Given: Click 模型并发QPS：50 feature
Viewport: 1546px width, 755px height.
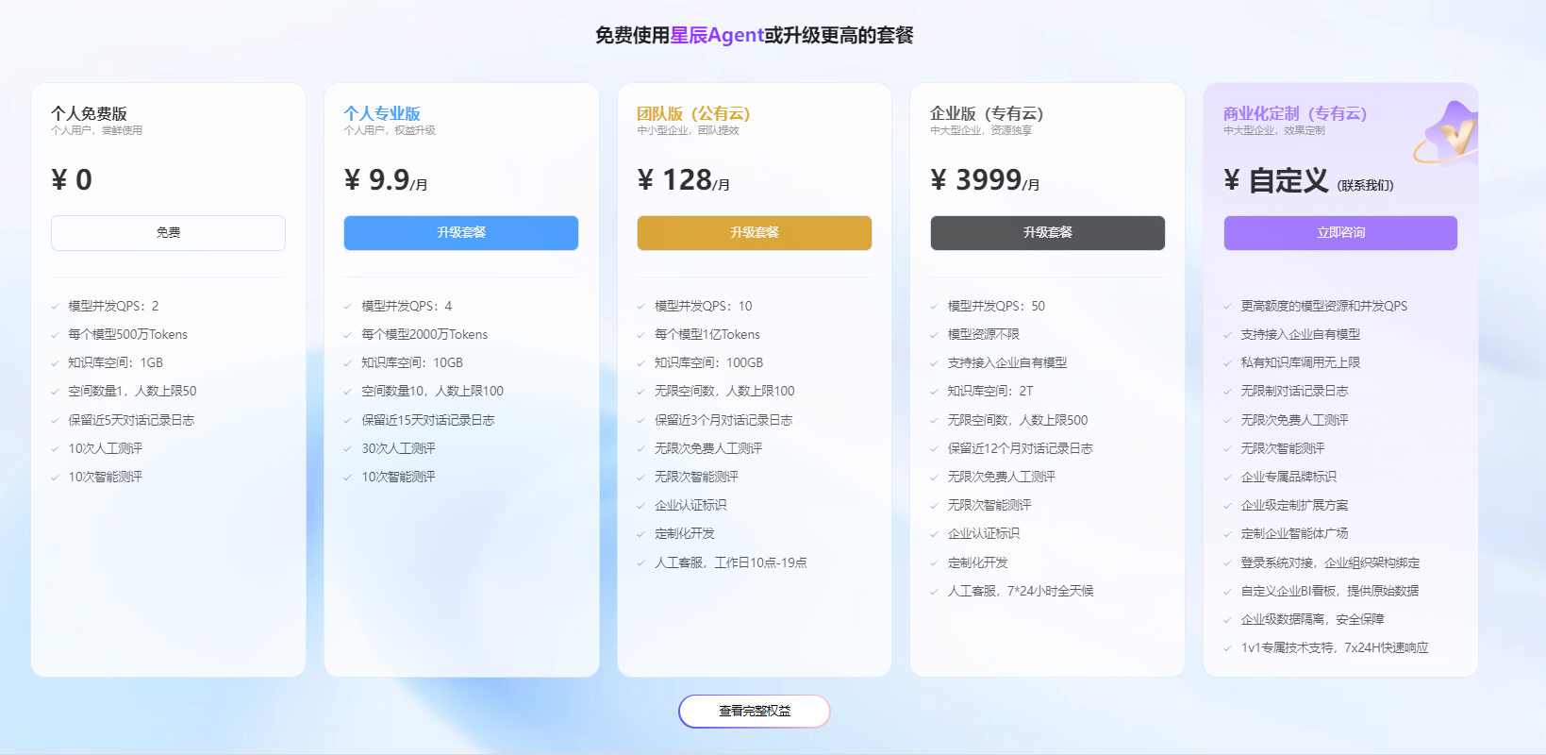Looking at the screenshot, I should [996, 306].
